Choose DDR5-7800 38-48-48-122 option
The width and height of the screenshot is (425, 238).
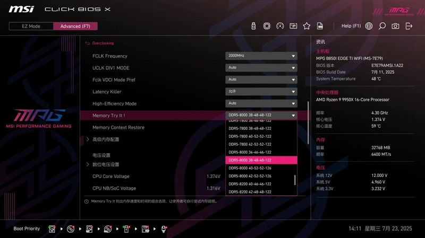click(x=261, y=128)
